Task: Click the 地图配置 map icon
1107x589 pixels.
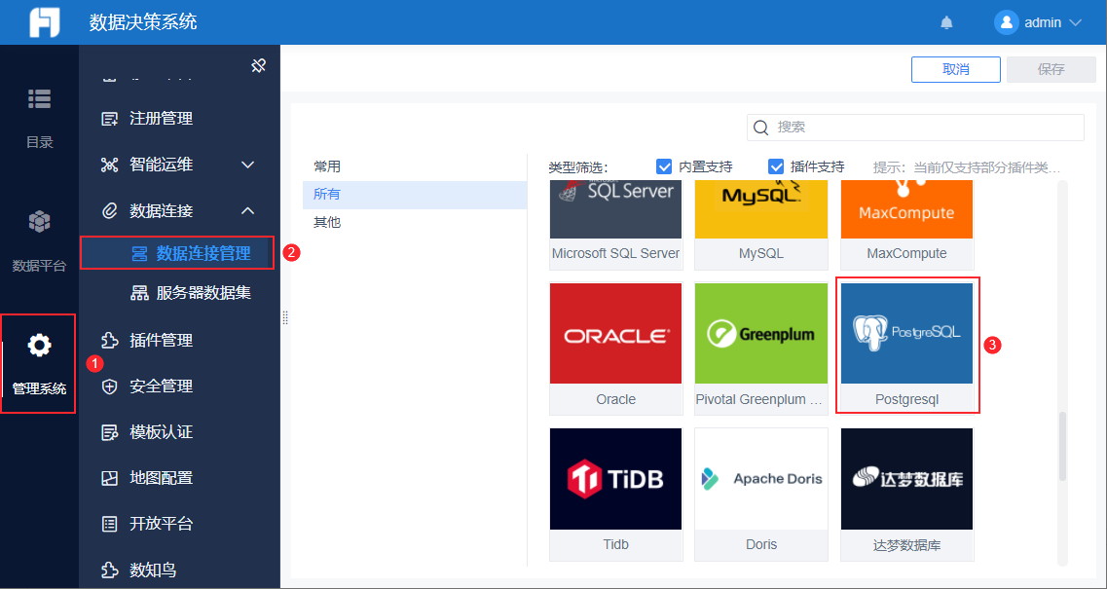Action: tap(109, 478)
